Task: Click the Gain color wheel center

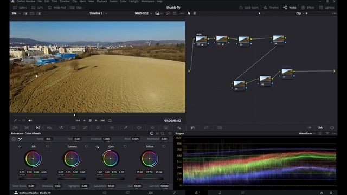Action: pyautogui.click(x=111, y=159)
